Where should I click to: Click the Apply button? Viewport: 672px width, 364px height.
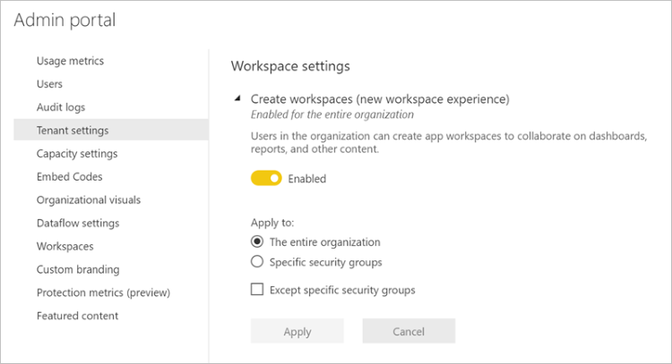[297, 331]
